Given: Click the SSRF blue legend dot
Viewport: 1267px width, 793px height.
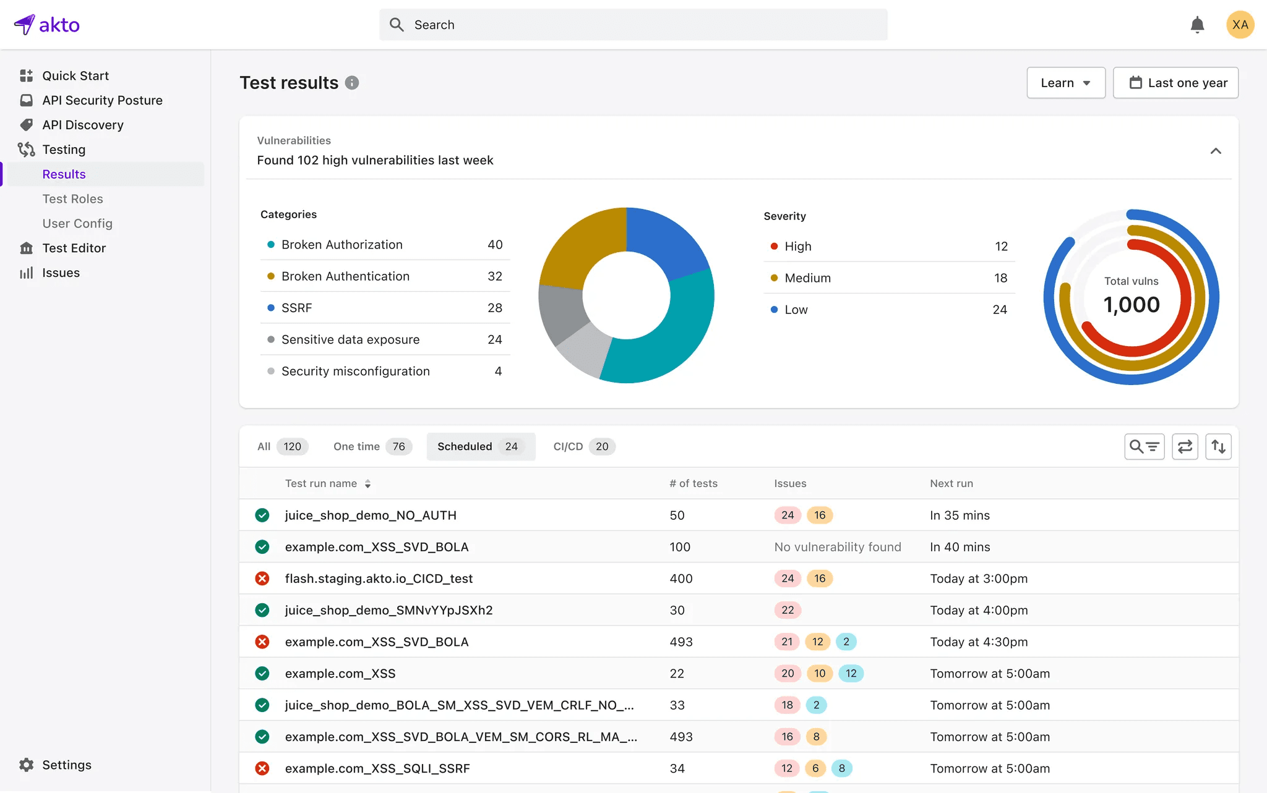Looking at the screenshot, I should [270, 308].
